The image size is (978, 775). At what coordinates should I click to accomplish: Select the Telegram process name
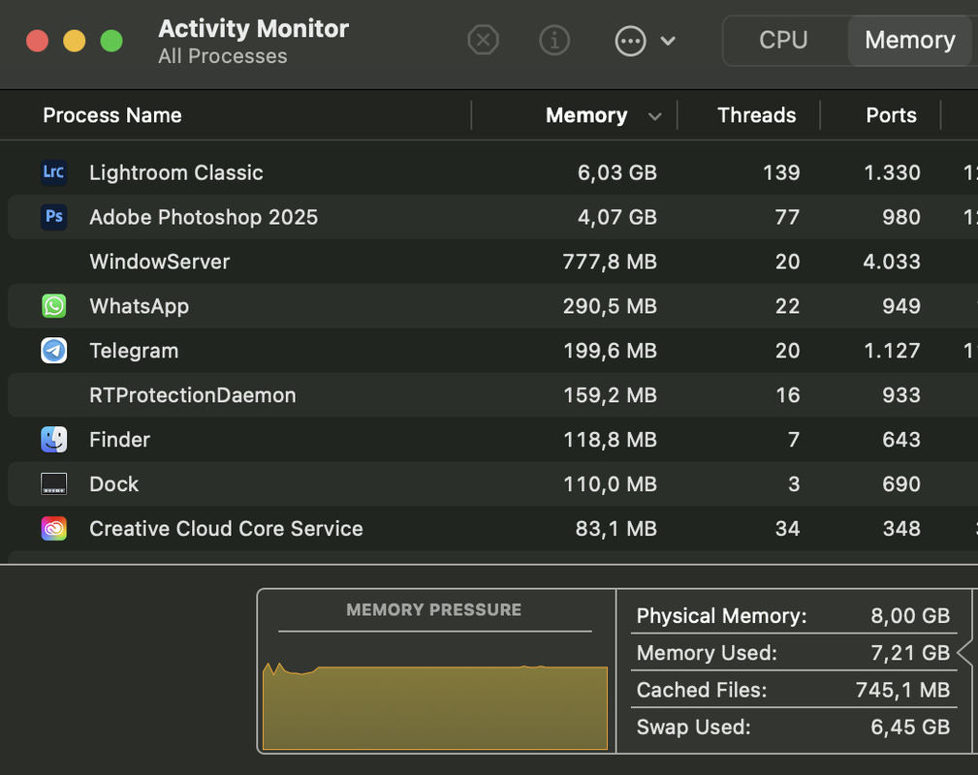[134, 351]
